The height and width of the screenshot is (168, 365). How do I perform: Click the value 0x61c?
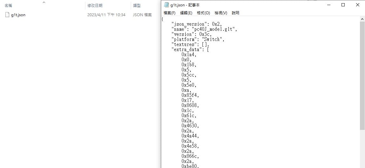point(189,115)
